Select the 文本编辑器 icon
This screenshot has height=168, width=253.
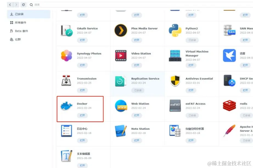(66, 156)
